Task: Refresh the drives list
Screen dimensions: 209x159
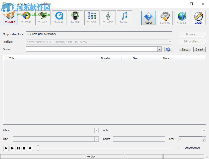Action: [x=168, y=49]
